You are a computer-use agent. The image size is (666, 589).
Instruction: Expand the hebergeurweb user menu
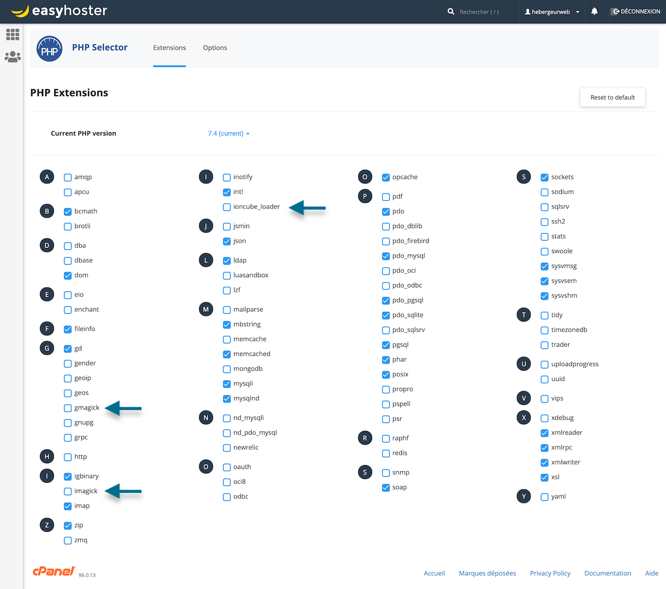tap(552, 12)
